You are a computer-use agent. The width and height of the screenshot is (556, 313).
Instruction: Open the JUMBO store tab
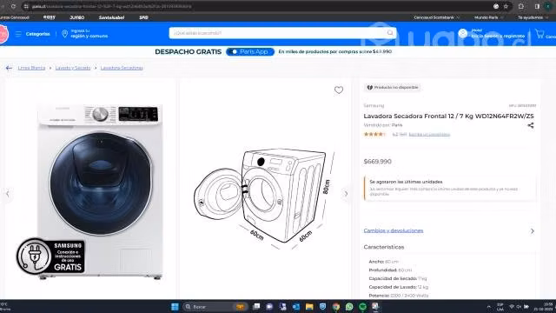(x=77, y=17)
